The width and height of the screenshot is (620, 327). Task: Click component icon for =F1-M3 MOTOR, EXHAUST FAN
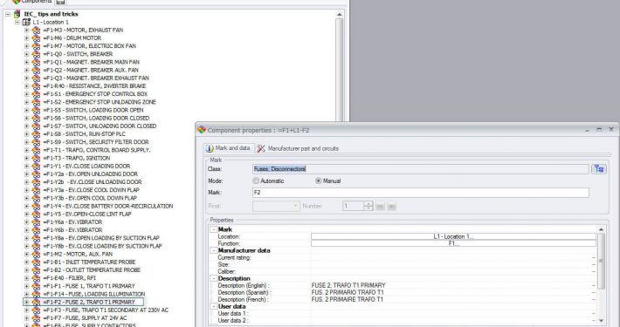tap(36, 30)
